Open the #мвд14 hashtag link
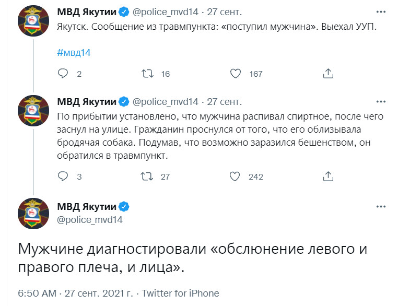The height and width of the screenshot is (306, 398). (x=74, y=53)
